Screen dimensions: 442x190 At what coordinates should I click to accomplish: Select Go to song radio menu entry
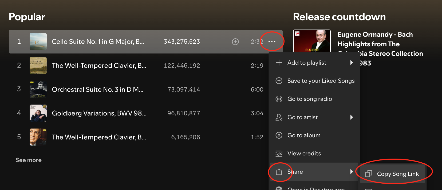(310, 99)
